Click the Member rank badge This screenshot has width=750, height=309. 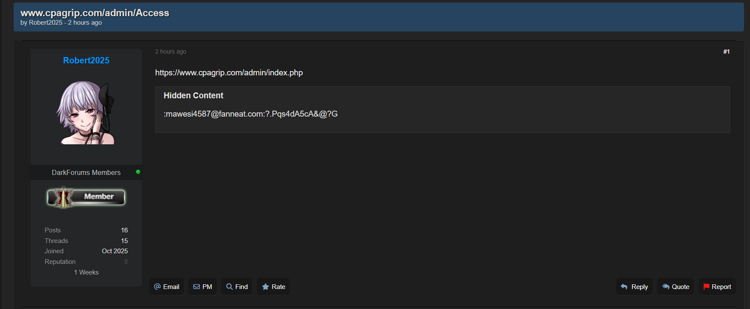click(x=86, y=197)
